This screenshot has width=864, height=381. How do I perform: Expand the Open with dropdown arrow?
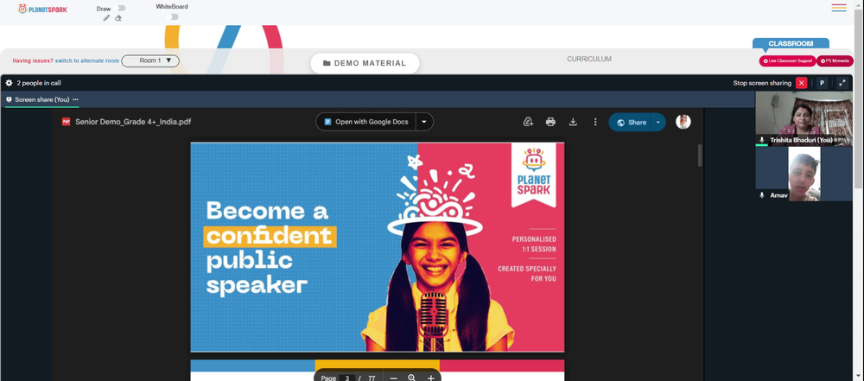pyautogui.click(x=423, y=122)
